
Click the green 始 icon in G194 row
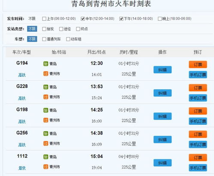46,64
